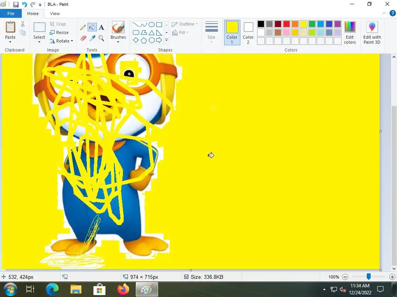Screen dimensions: 397x297
Task: Expand the Rotate dropdown
Action: point(72,41)
